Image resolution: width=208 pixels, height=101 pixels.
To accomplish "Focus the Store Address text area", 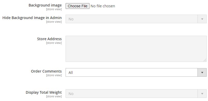I will click(136, 49).
